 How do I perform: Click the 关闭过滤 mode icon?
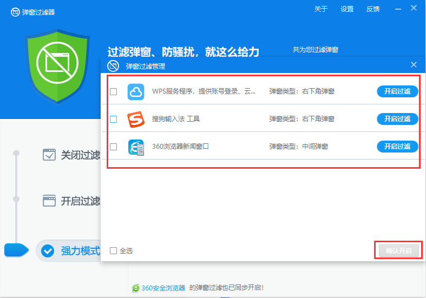tap(49, 155)
